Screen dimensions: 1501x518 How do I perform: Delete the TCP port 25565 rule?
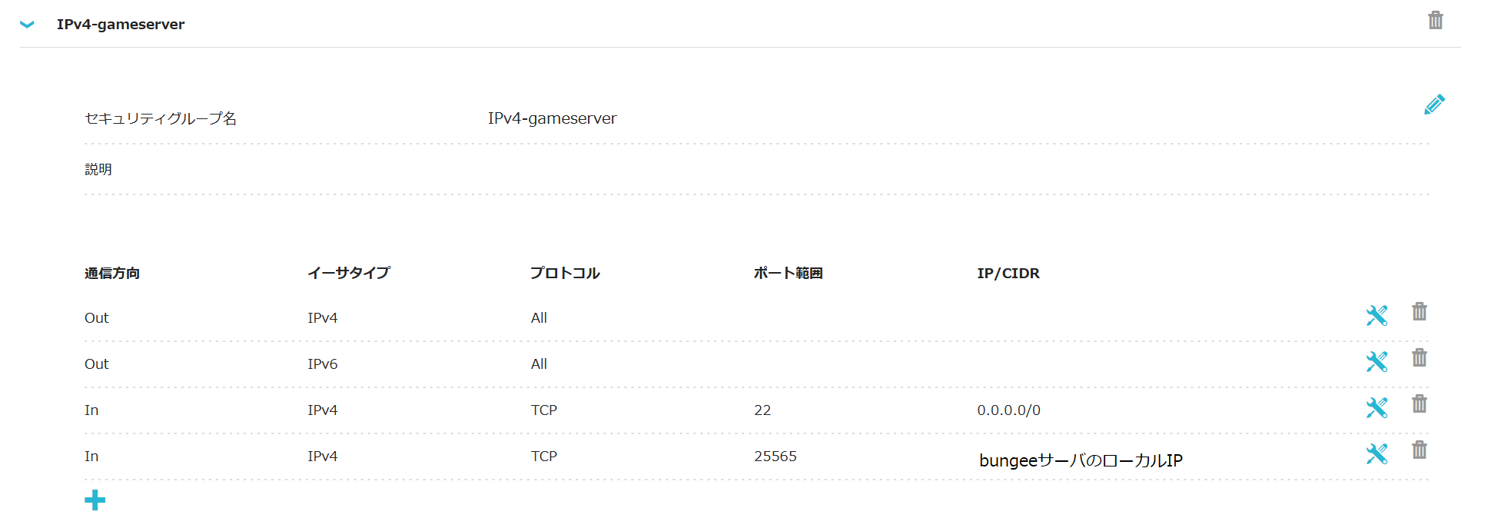coord(1419,450)
